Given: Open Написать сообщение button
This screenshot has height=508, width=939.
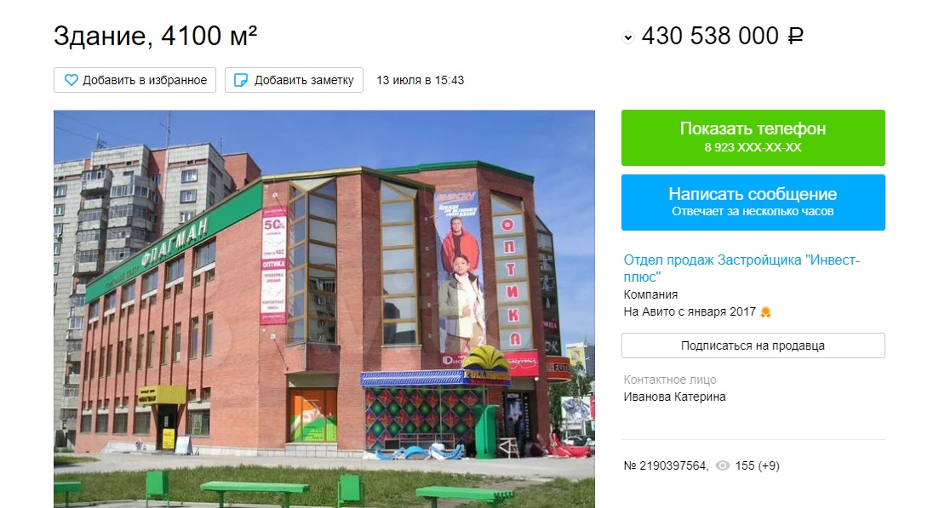Looking at the screenshot, I should click(x=753, y=203).
